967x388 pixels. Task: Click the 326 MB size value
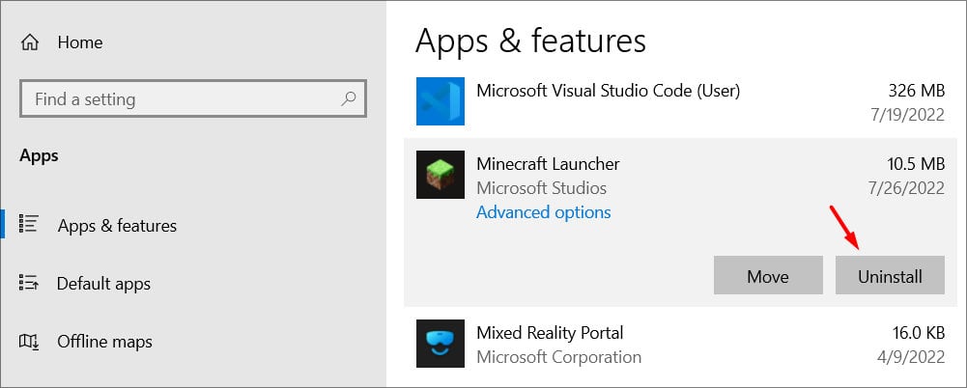pos(917,91)
